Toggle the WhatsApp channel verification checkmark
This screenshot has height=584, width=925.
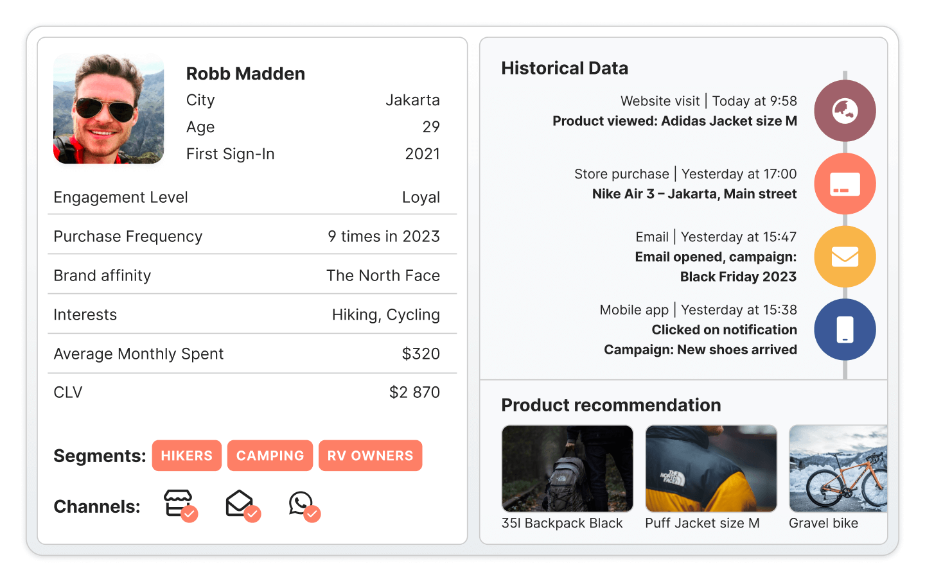point(313,513)
